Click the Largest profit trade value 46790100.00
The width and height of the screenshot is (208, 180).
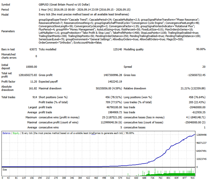pyautogui.click(x=114, y=107)
